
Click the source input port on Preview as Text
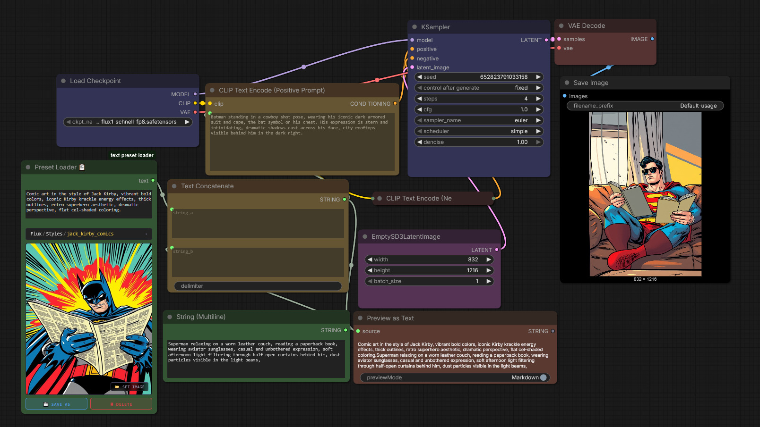point(358,331)
